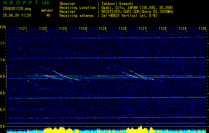Click the kHz axis unit label
209x133 pixels.
(3, 27)
